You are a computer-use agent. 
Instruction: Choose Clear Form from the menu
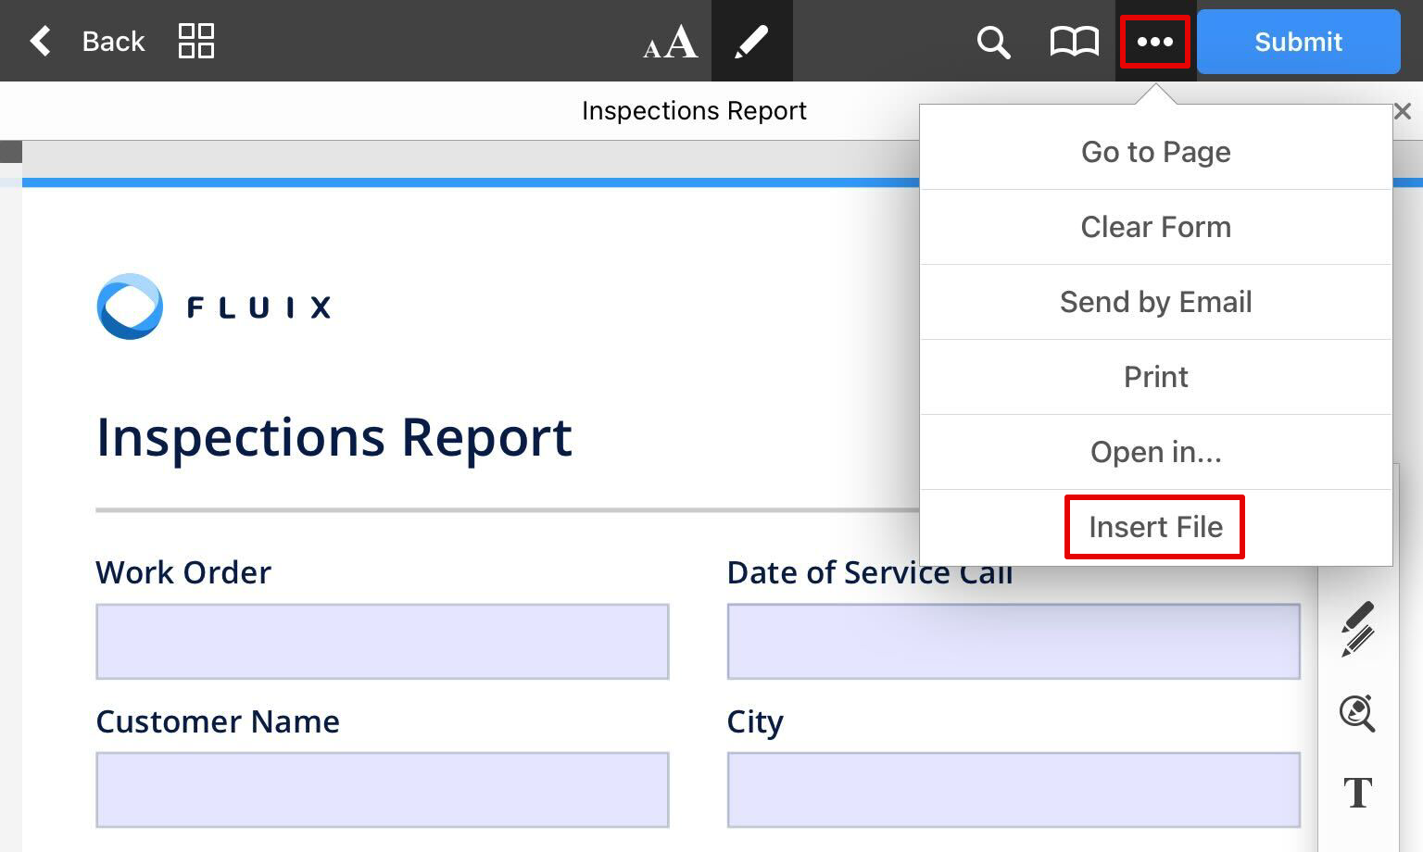pos(1154,227)
